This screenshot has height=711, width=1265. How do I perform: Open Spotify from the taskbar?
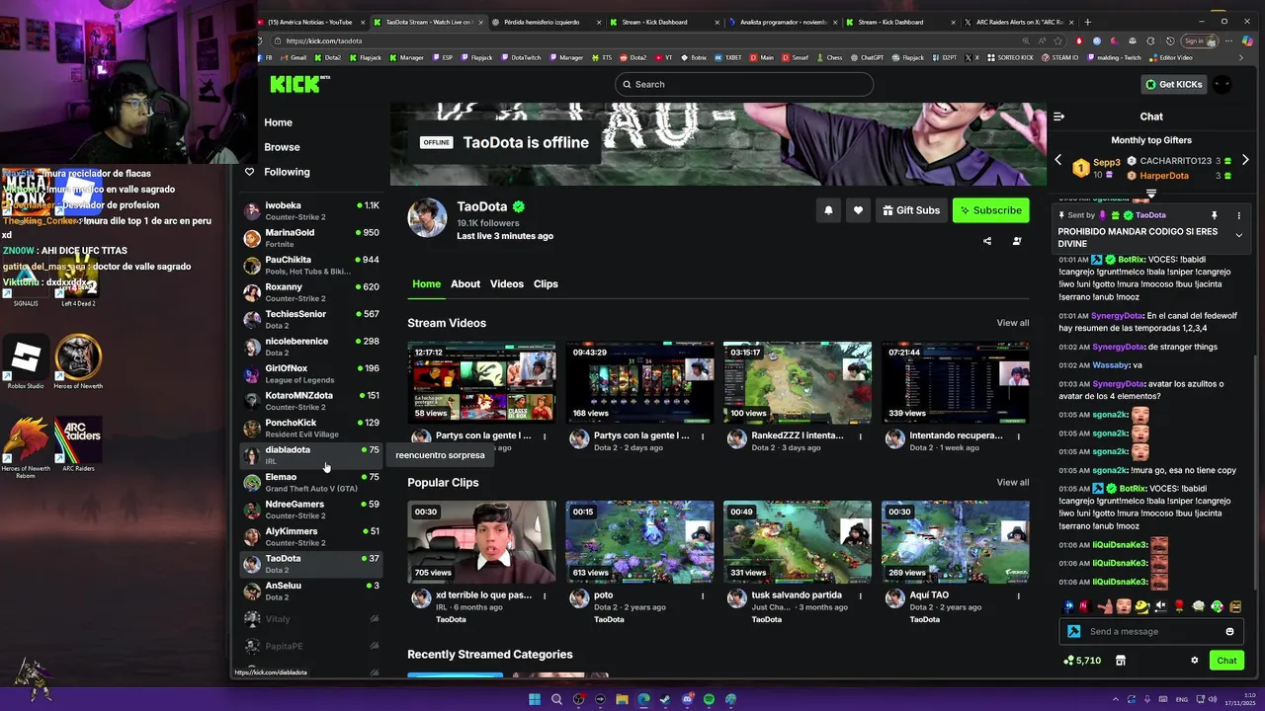coord(709,699)
